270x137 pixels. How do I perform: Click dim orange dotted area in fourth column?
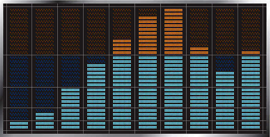96,31
